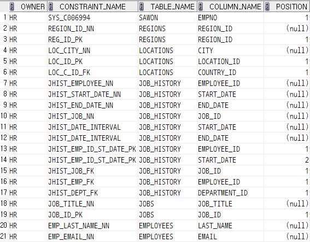
Task: Click the COLUMN_NAME column header
Action: tap(231, 7)
